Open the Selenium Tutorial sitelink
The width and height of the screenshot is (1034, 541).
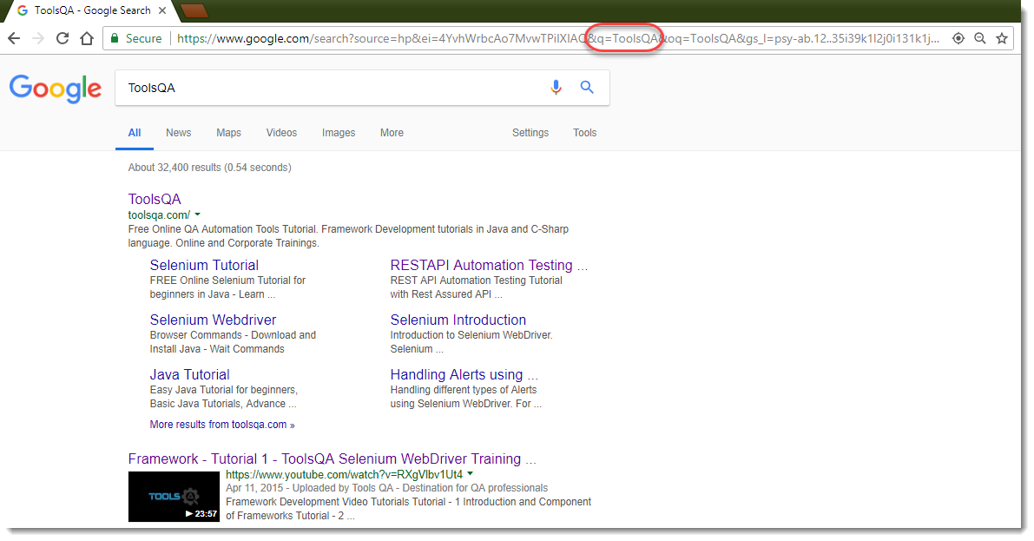click(204, 265)
